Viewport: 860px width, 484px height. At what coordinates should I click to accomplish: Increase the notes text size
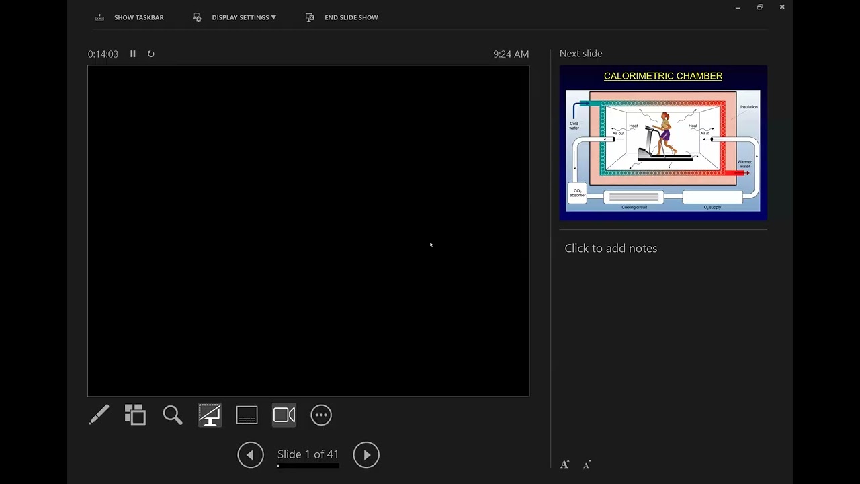click(565, 465)
